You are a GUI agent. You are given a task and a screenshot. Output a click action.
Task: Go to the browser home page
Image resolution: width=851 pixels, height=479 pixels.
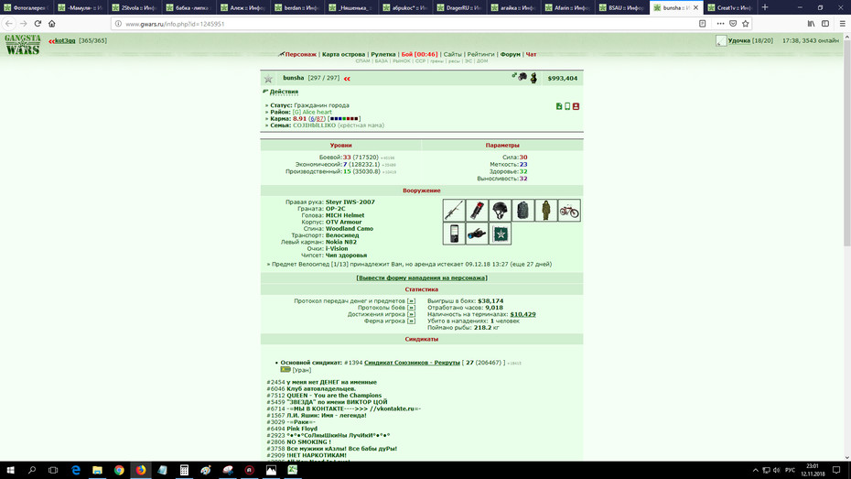click(52, 23)
